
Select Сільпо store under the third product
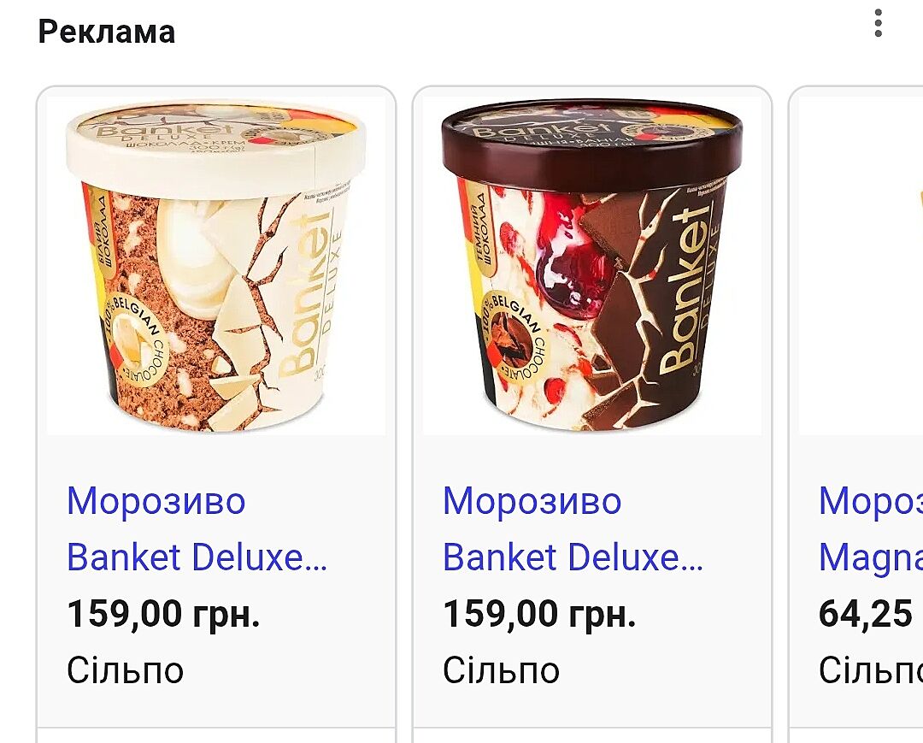[870, 670]
